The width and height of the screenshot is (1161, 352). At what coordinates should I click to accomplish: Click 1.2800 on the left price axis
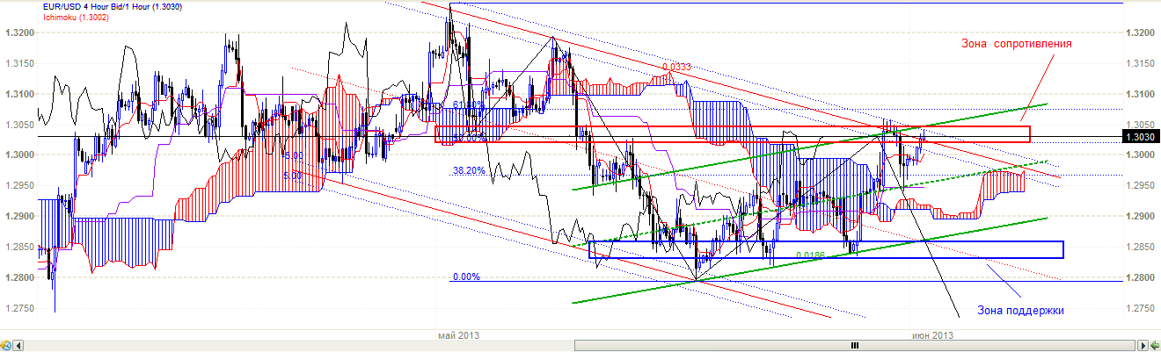[19, 277]
